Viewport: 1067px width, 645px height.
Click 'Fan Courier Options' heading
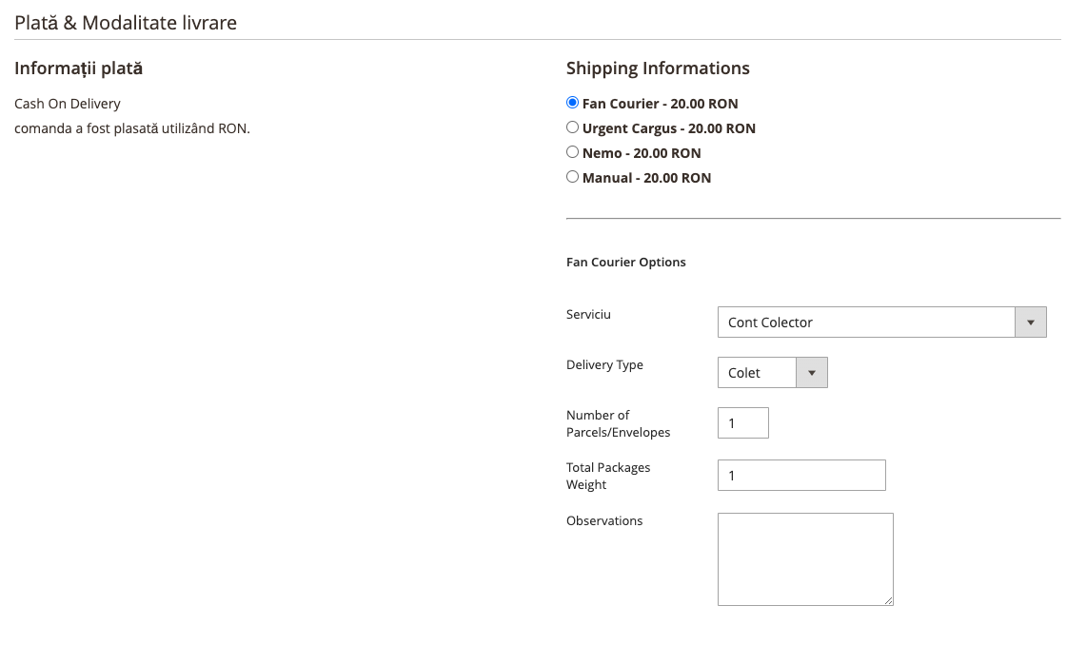[x=626, y=262]
